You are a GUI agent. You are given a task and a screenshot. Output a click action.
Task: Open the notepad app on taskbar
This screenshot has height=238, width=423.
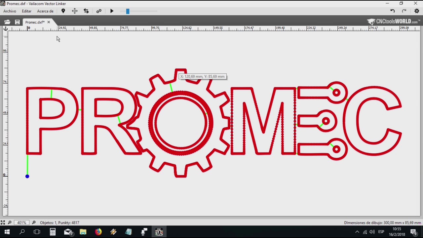click(129, 232)
